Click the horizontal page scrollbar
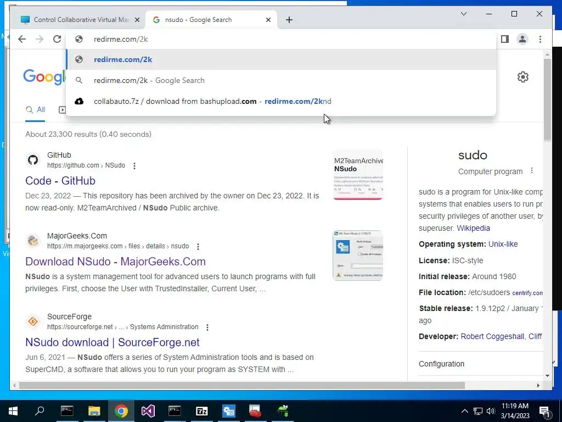562x422 pixels. point(242,385)
